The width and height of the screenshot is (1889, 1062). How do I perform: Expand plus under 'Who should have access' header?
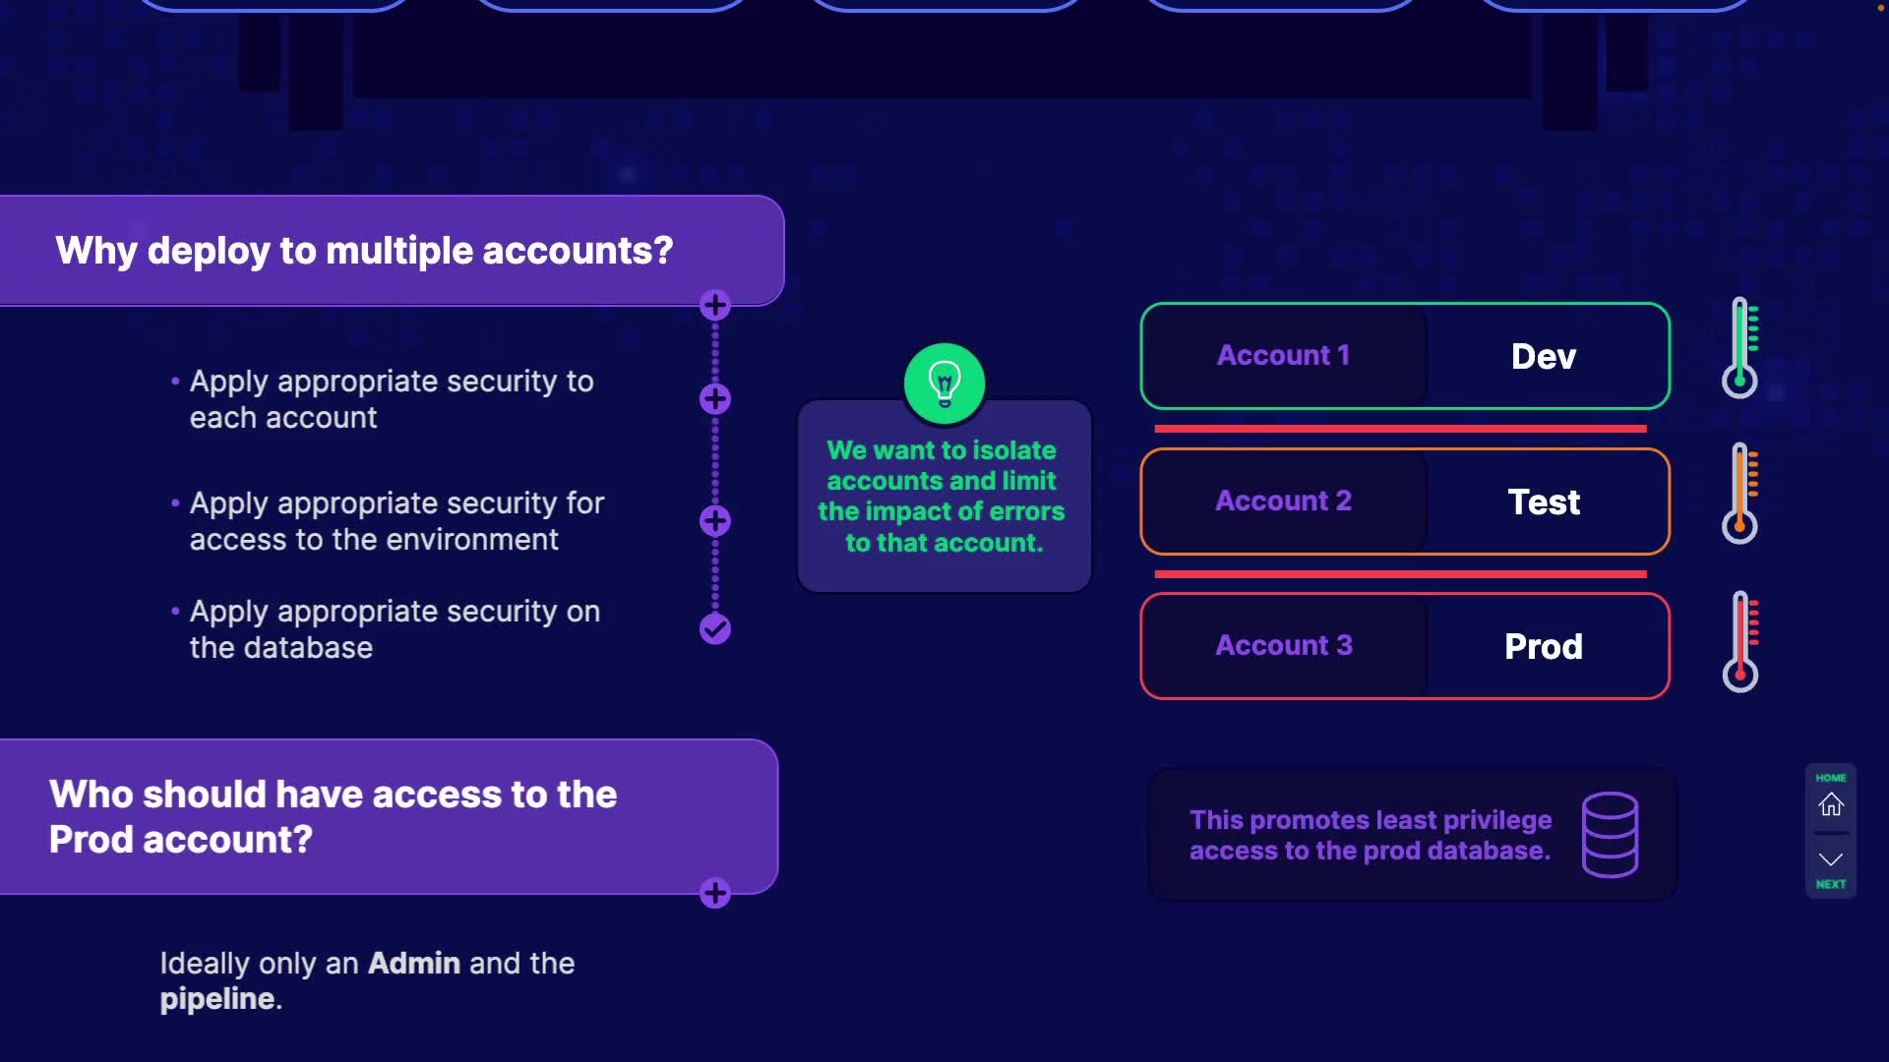point(715,893)
